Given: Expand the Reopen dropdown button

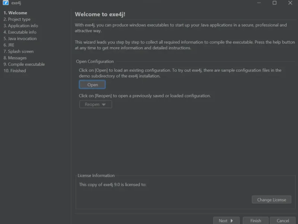Looking at the screenshot, I should point(96,105).
